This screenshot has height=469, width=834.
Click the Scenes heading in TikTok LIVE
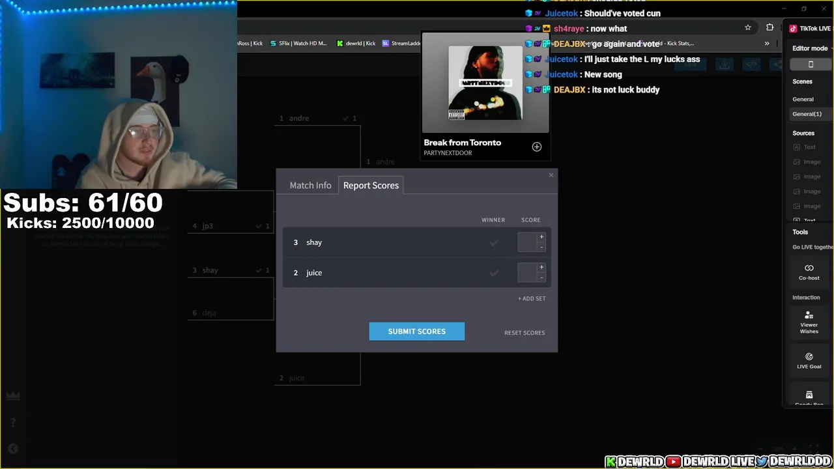[x=802, y=81]
